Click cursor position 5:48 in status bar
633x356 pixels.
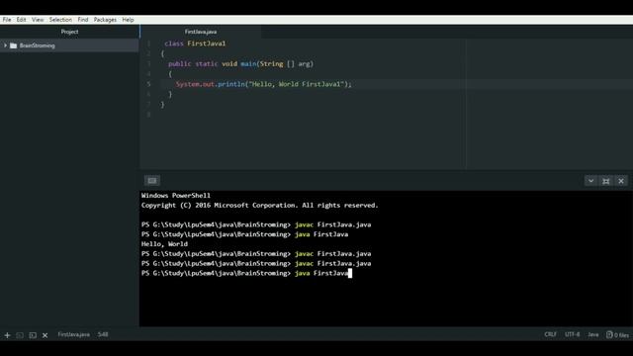pos(103,334)
